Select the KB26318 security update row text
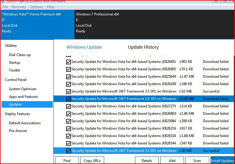 point(124,136)
